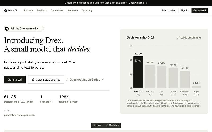The width and height of the screenshot is (212, 132).
Task: Click Talk to sales link
Action: [x=169, y=10]
